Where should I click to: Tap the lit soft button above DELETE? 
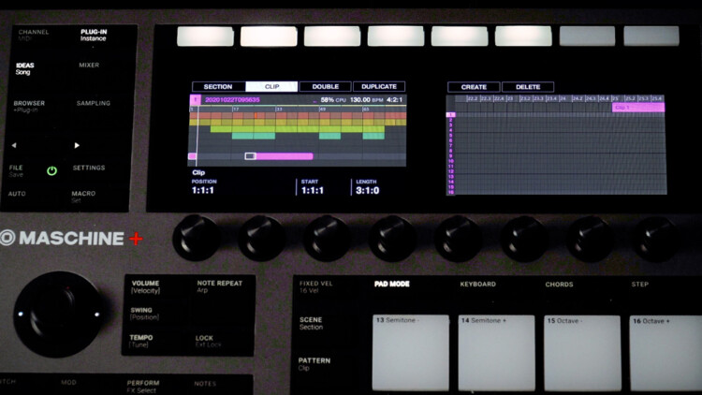coord(523,37)
